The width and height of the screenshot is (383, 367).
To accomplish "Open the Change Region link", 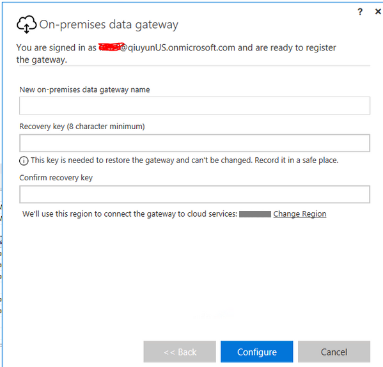I will [x=300, y=214].
